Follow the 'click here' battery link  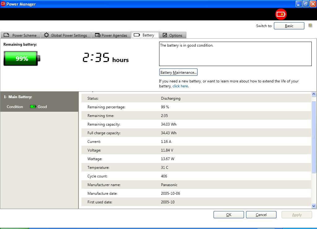click(x=180, y=86)
